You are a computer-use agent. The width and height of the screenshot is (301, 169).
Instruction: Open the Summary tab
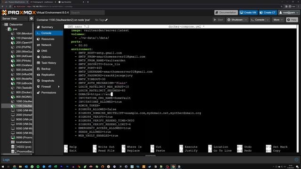pos(47,27)
